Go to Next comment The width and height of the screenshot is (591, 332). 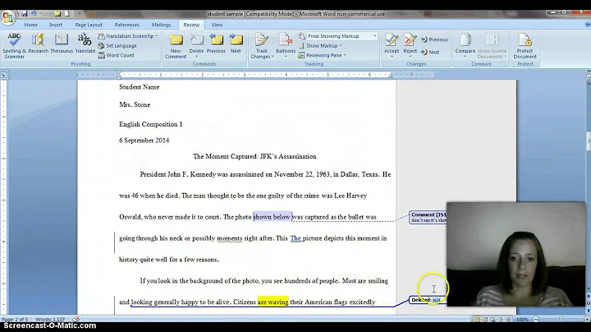(236, 44)
